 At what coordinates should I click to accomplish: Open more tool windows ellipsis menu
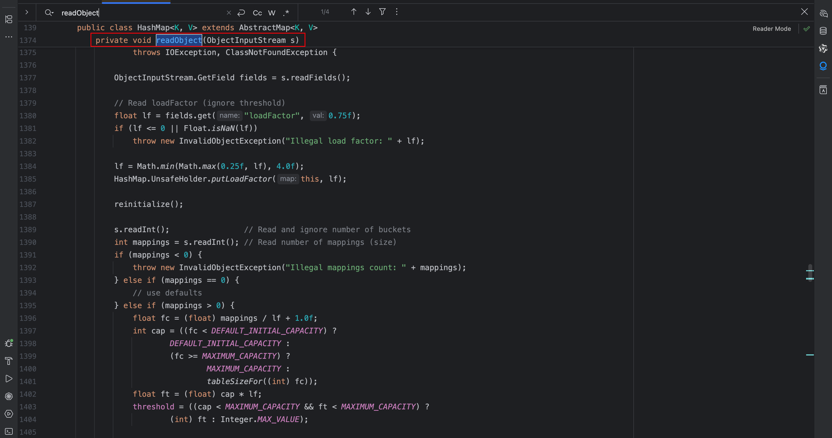click(x=9, y=37)
